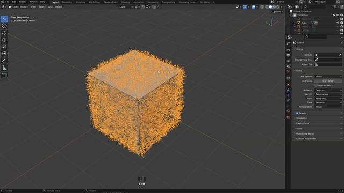Select the Measure ruler tool
This screenshot has width=344, height=193.
4,68
